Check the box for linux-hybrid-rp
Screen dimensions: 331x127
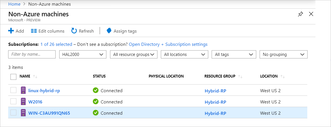click(x=14, y=90)
